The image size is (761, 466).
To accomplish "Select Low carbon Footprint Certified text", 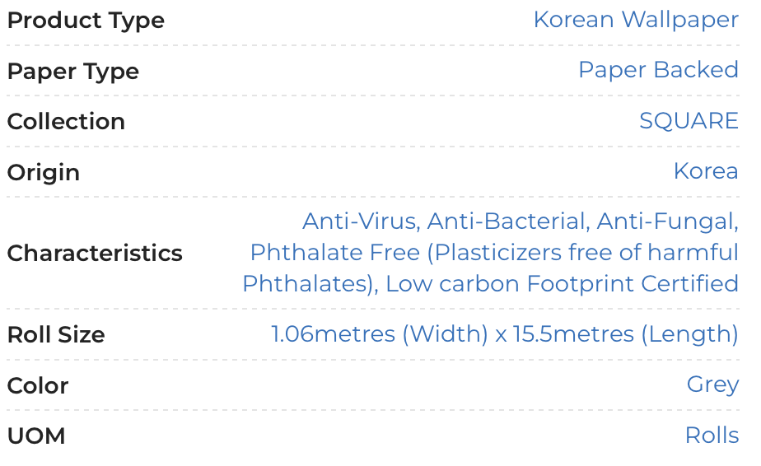I will (x=562, y=284).
